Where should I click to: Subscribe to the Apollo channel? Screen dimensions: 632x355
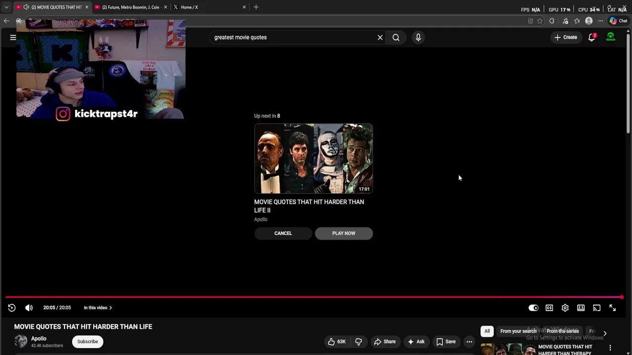(87, 341)
